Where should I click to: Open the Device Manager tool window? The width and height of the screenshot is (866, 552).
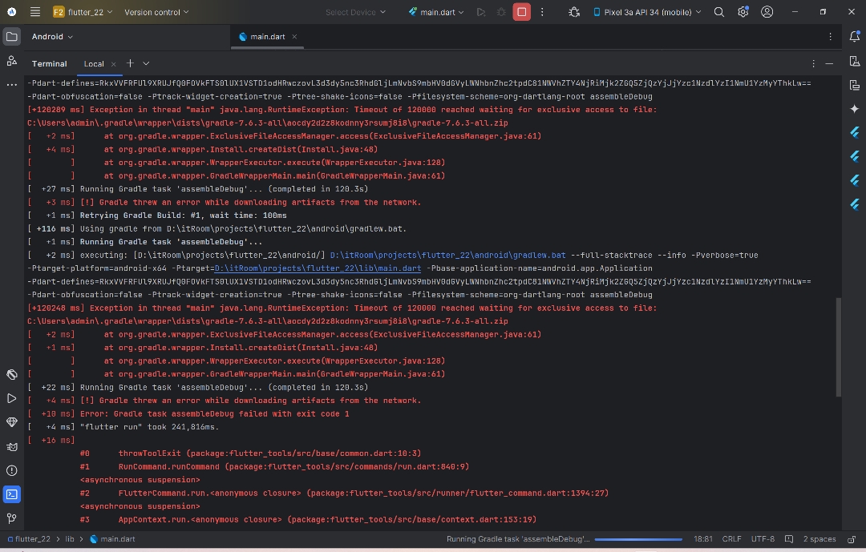[x=855, y=61]
